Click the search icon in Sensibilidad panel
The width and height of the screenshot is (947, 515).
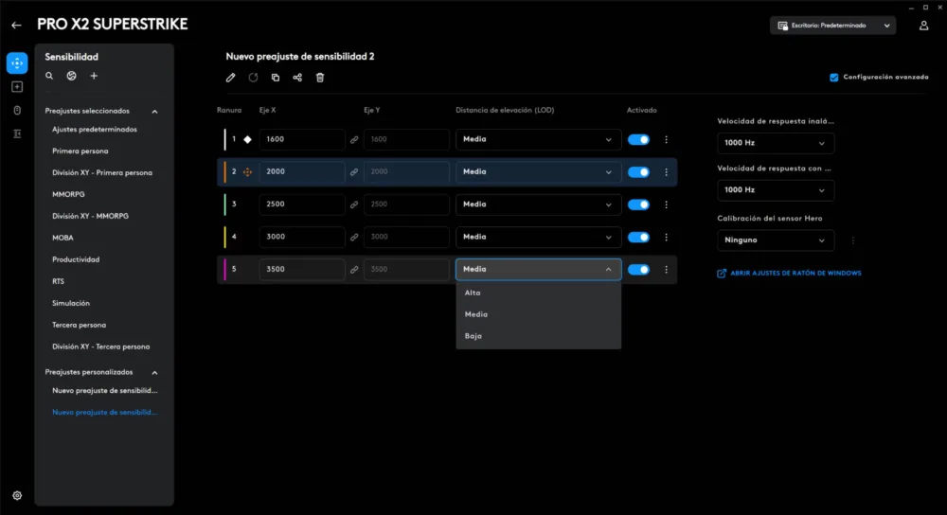[49, 76]
